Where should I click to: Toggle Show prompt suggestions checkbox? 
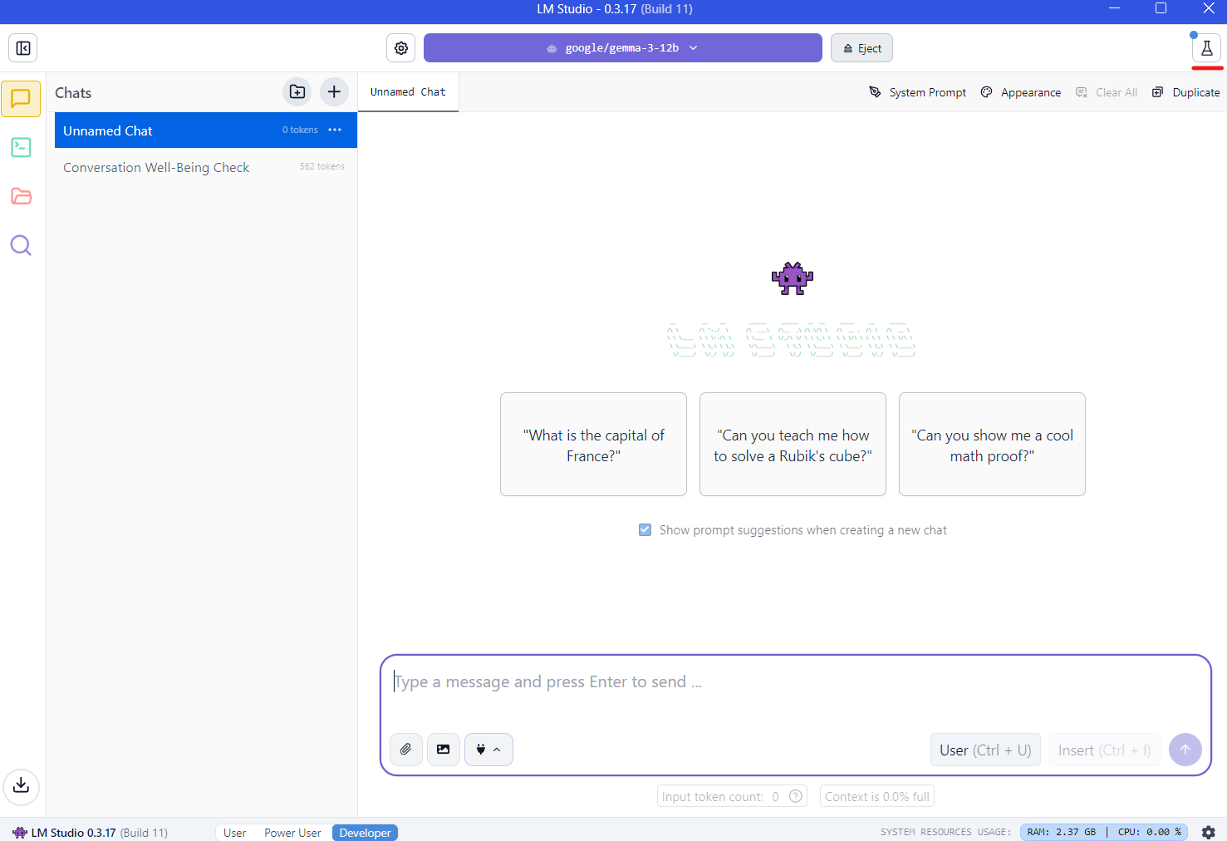pos(645,530)
